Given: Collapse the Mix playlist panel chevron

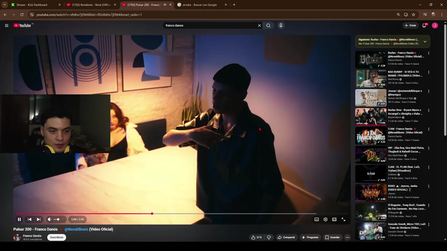Looking at the screenshot, I should click(x=425, y=41).
